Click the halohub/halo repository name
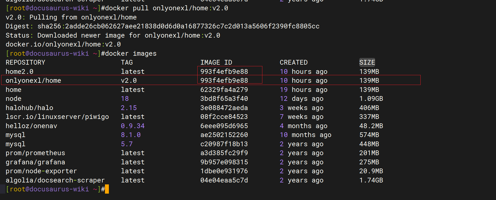The image size is (496, 200). click(x=29, y=108)
